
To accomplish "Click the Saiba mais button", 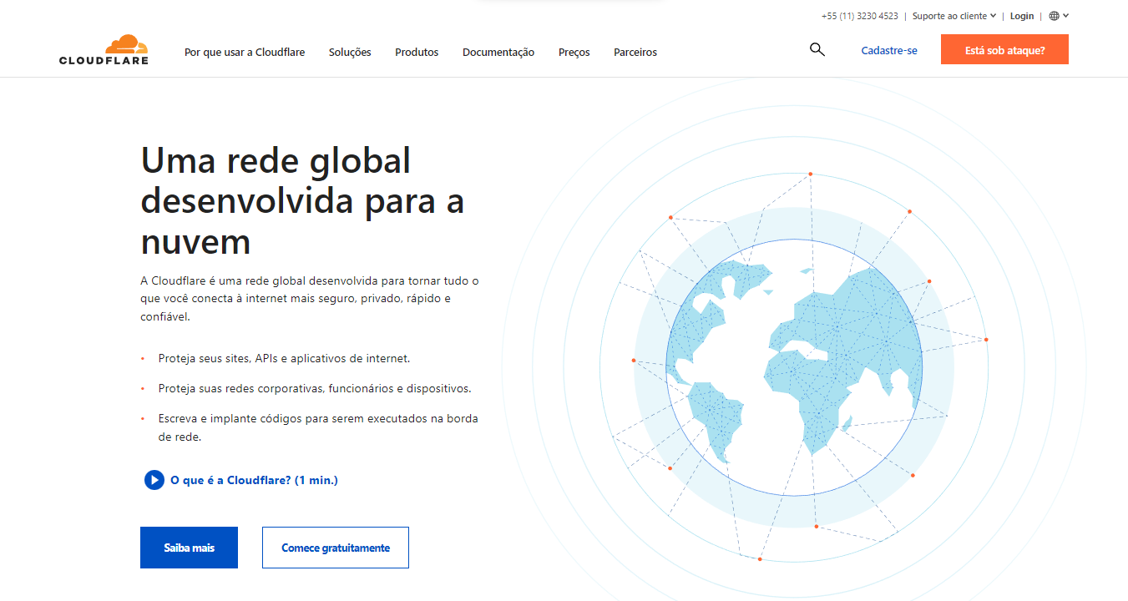I will [189, 547].
